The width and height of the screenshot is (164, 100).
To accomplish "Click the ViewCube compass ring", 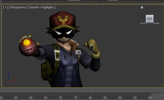I will point(149,23).
